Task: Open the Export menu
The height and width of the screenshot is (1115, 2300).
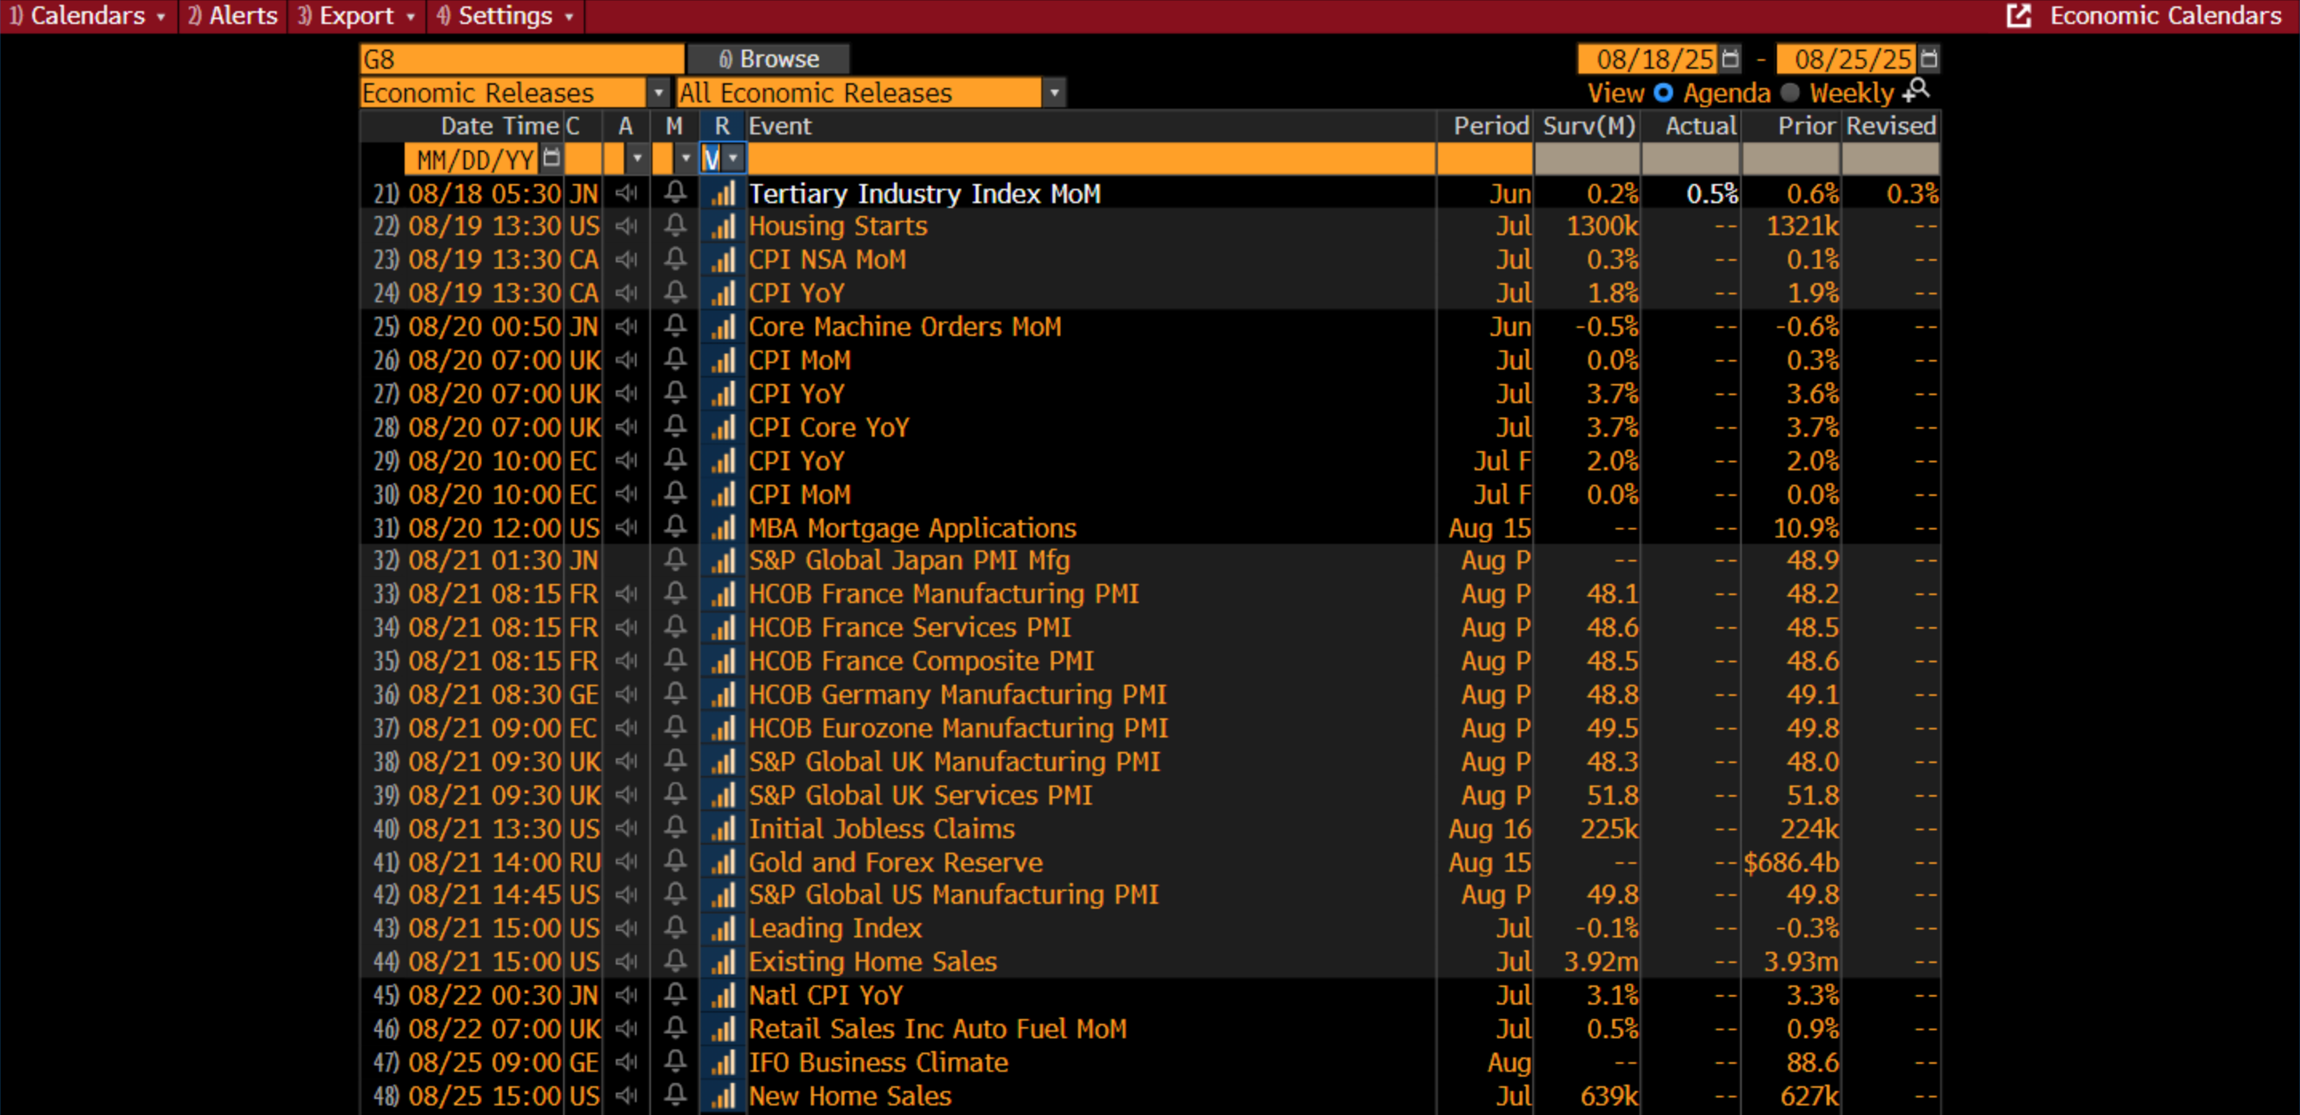Action: tap(356, 15)
